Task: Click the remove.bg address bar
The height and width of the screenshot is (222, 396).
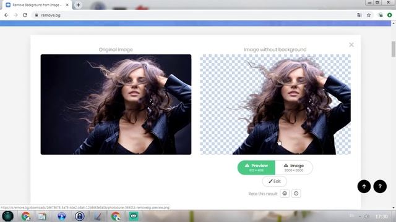Action: click(194, 15)
